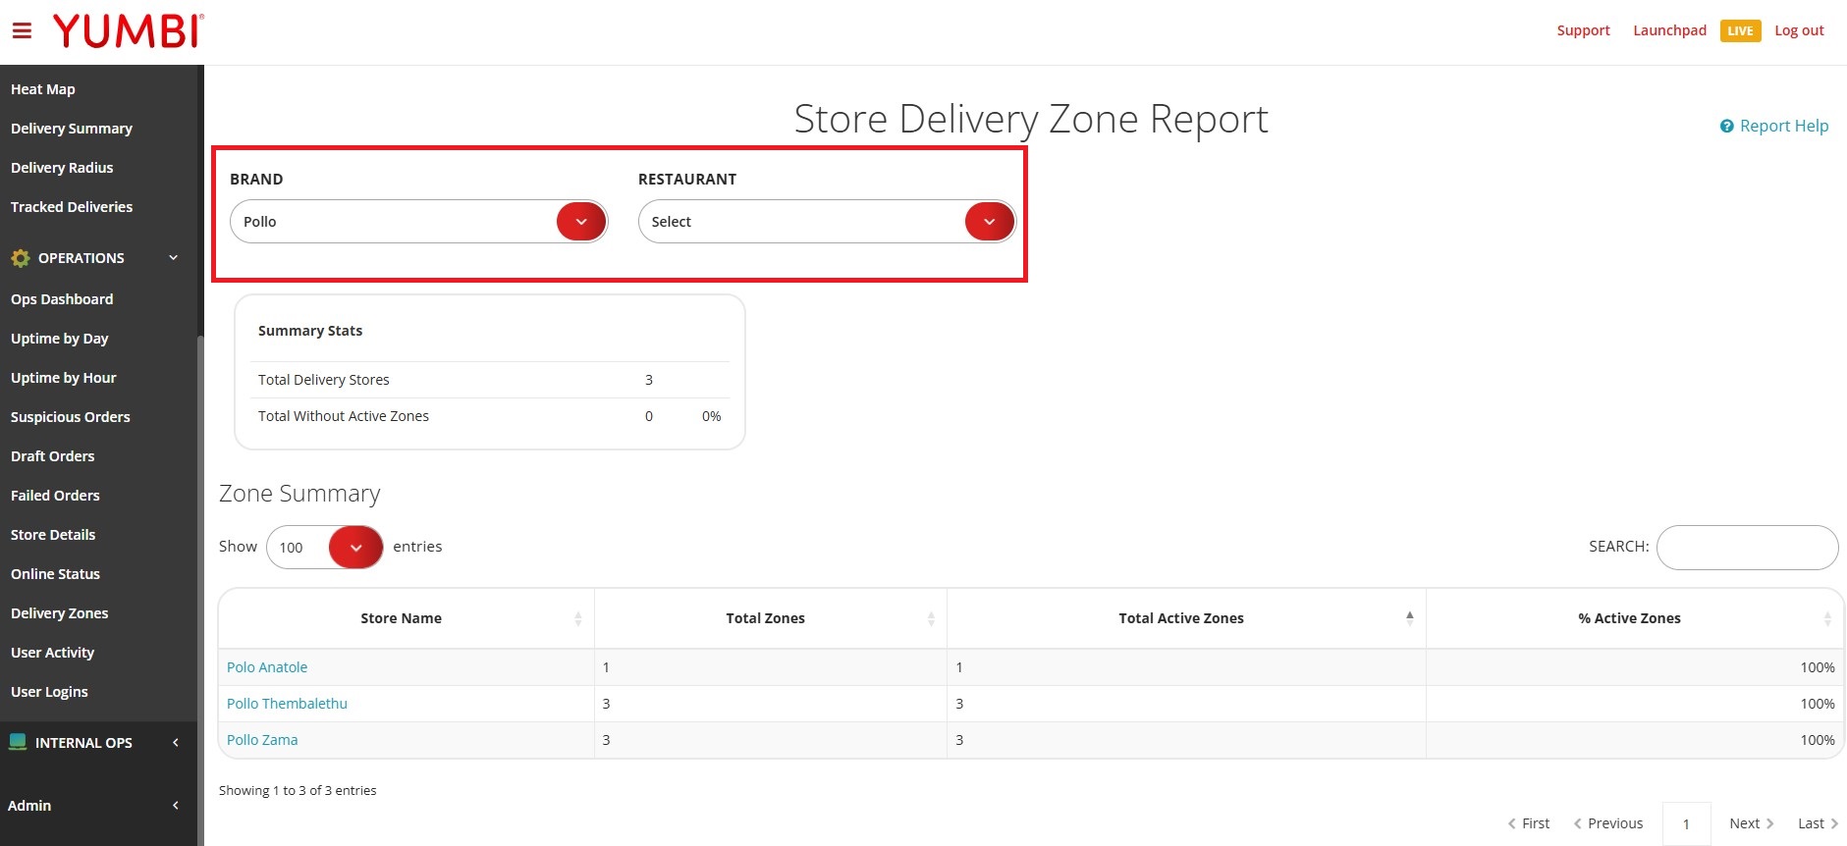Go to Store Details
The image size is (1847, 846).
tap(53, 535)
